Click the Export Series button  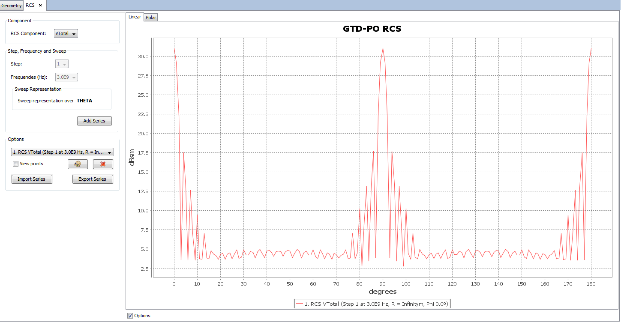[93, 179]
